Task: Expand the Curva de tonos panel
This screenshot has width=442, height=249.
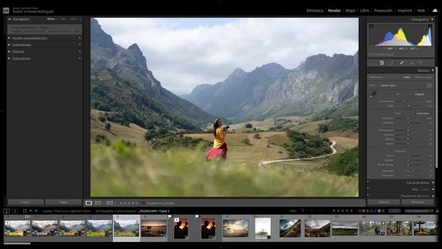Action: click(x=433, y=183)
